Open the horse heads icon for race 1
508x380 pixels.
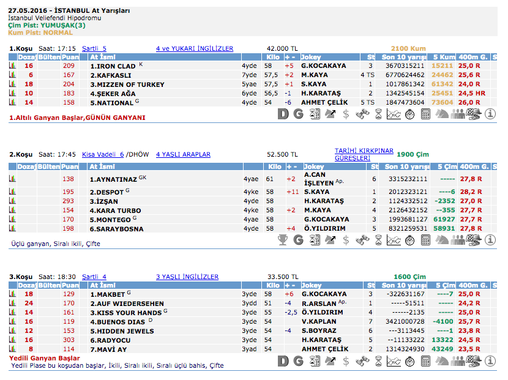click(442, 113)
